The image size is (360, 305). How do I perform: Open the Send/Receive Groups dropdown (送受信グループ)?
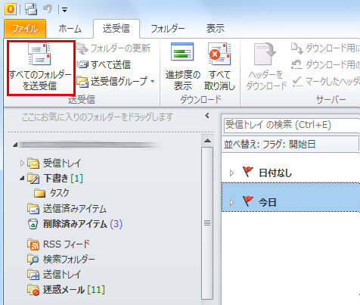116,81
